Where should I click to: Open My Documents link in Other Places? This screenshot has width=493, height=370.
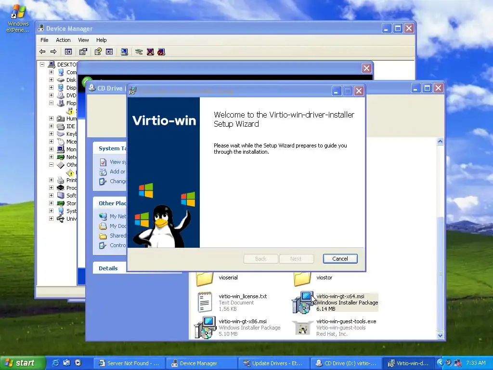tap(118, 226)
